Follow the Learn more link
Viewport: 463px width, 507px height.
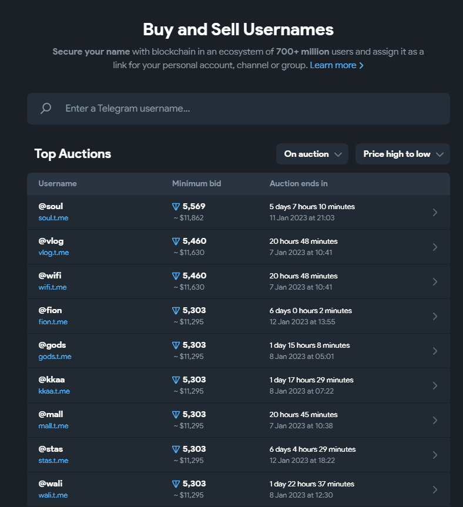(x=333, y=65)
